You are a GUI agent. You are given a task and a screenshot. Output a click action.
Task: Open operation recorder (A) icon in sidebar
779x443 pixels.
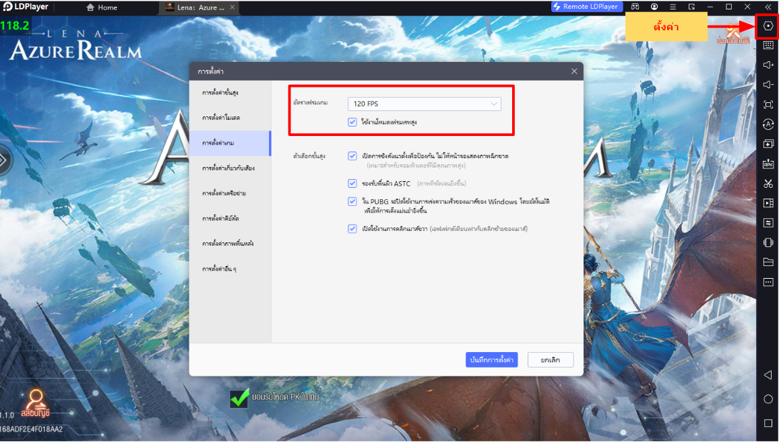pyautogui.click(x=768, y=124)
